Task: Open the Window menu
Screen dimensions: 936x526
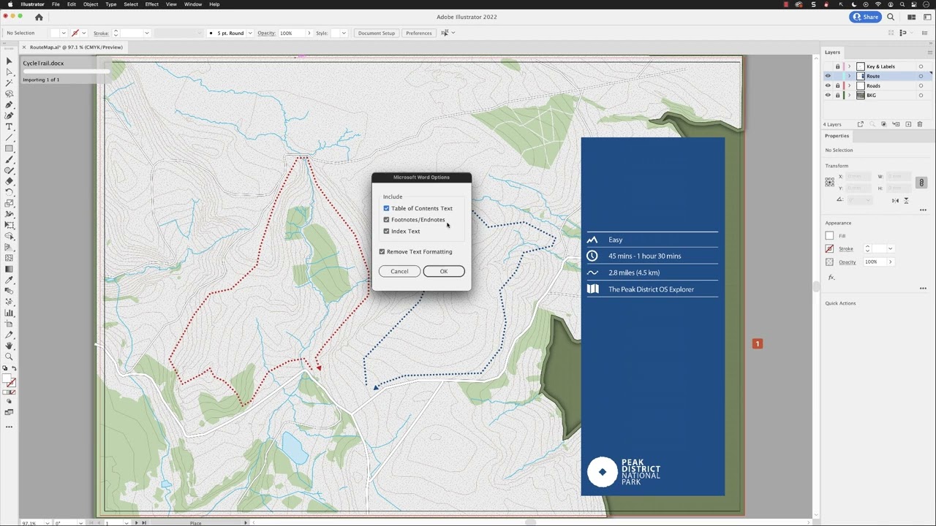Action: point(193,4)
